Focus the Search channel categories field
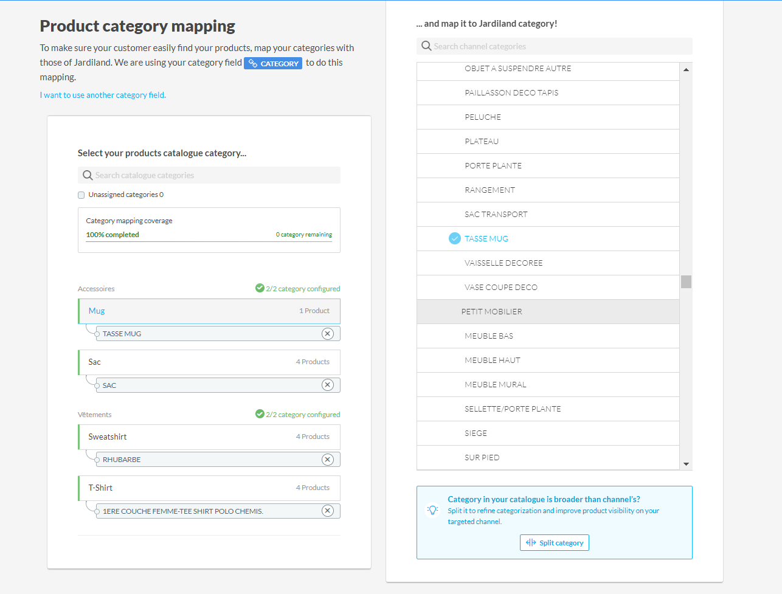The width and height of the screenshot is (782, 594). [559, 46]
